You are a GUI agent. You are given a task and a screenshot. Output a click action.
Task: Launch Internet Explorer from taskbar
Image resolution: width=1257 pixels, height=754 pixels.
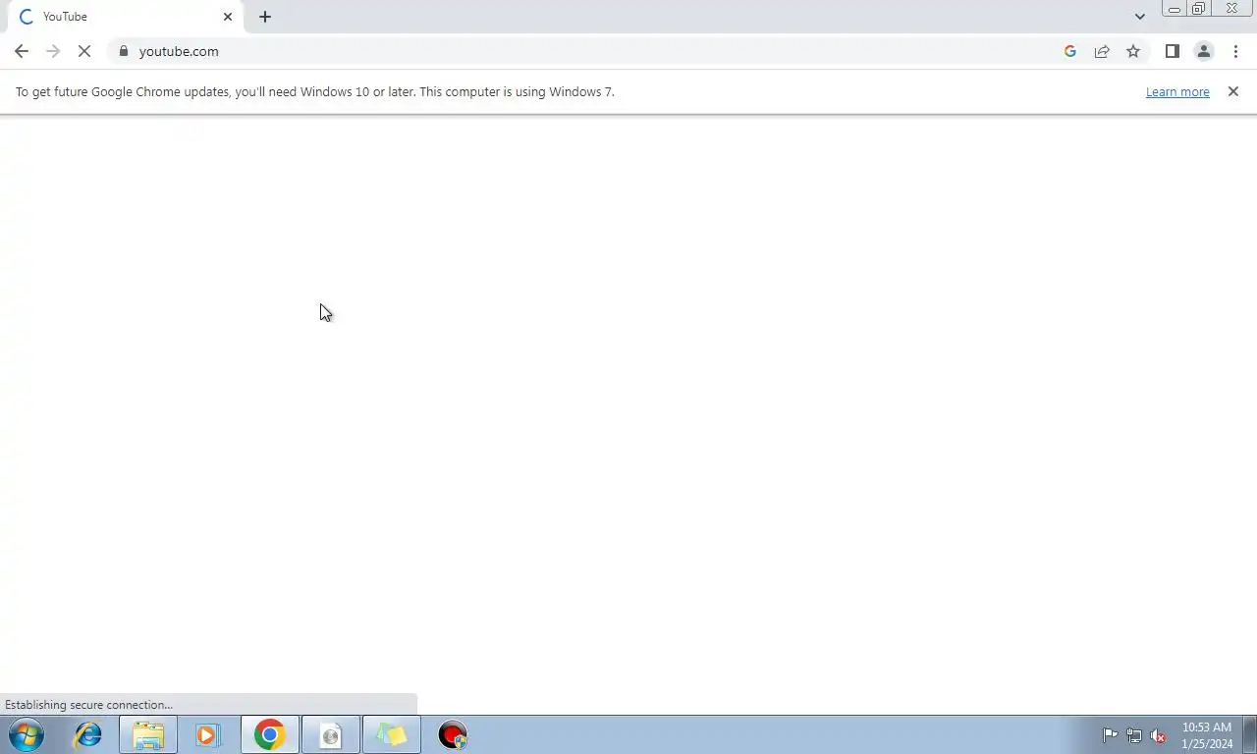pos(88,734)
